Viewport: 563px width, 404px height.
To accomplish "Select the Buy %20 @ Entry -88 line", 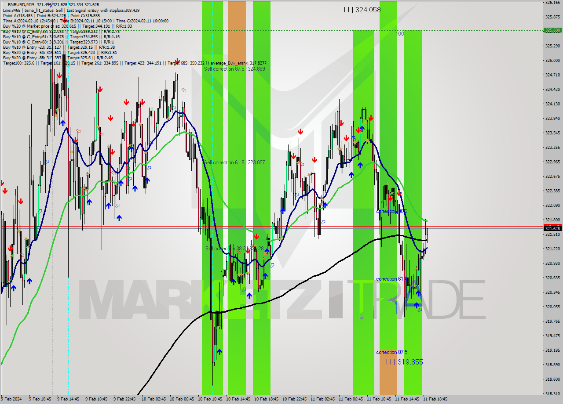I will [x=57, y=58].
